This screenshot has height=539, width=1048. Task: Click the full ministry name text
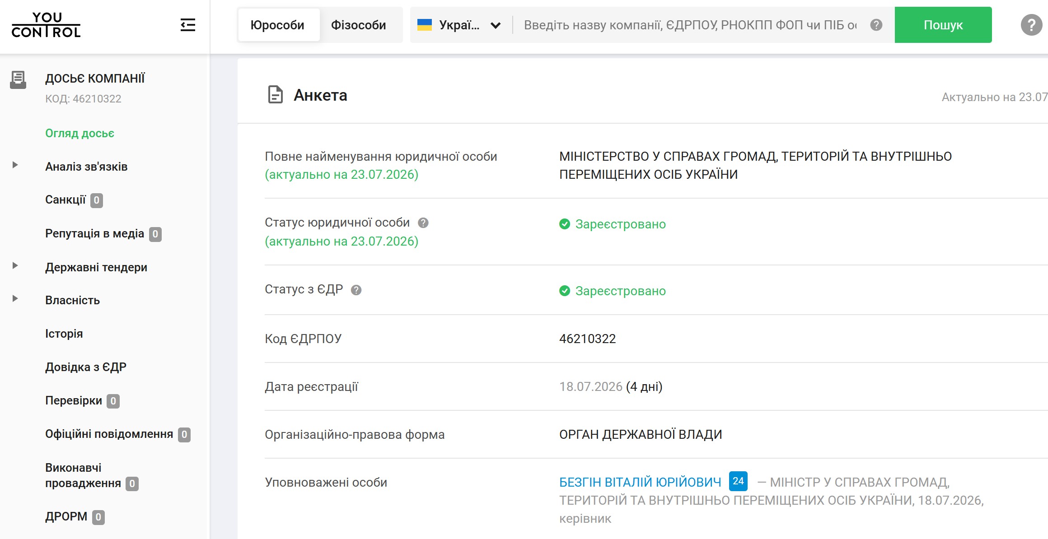click(x=755, y=165)
